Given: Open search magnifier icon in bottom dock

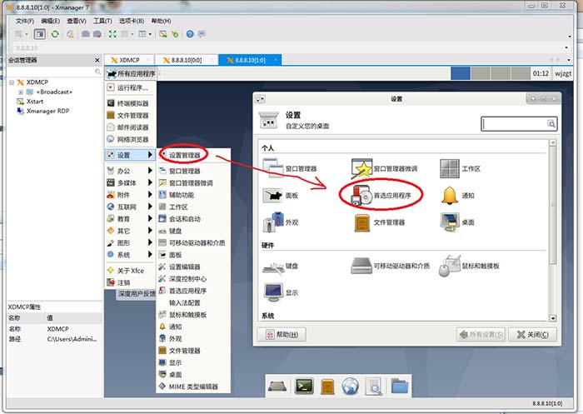Looking at the screenshot, I should (374, 387).
